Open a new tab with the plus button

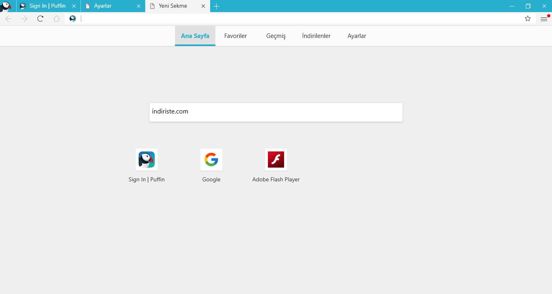(217, 6)
